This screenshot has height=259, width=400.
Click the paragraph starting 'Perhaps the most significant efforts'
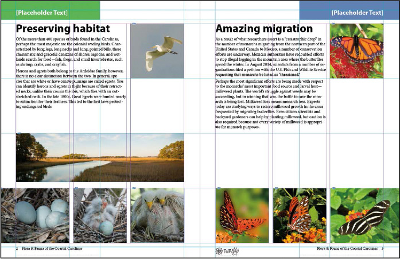pos(270,104)
